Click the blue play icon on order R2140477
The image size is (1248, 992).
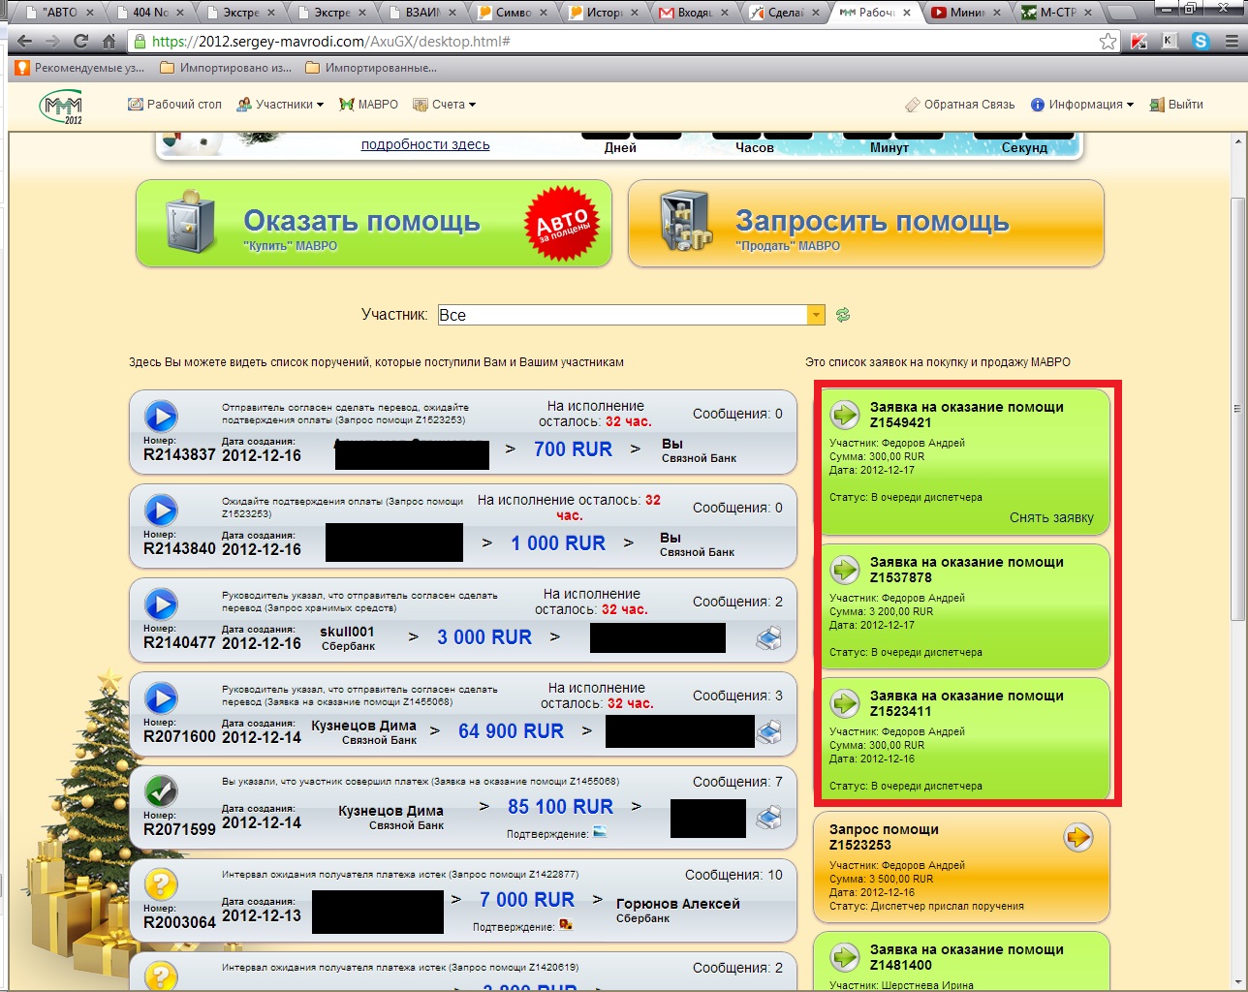[x=161, y=604]
